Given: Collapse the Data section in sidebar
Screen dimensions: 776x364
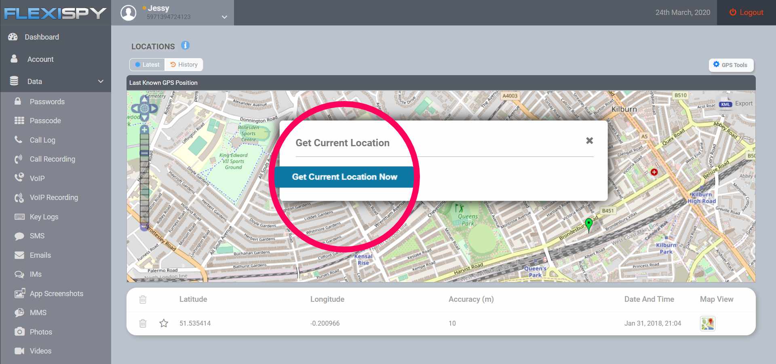Looking at the screenshot, I should 101,81.
